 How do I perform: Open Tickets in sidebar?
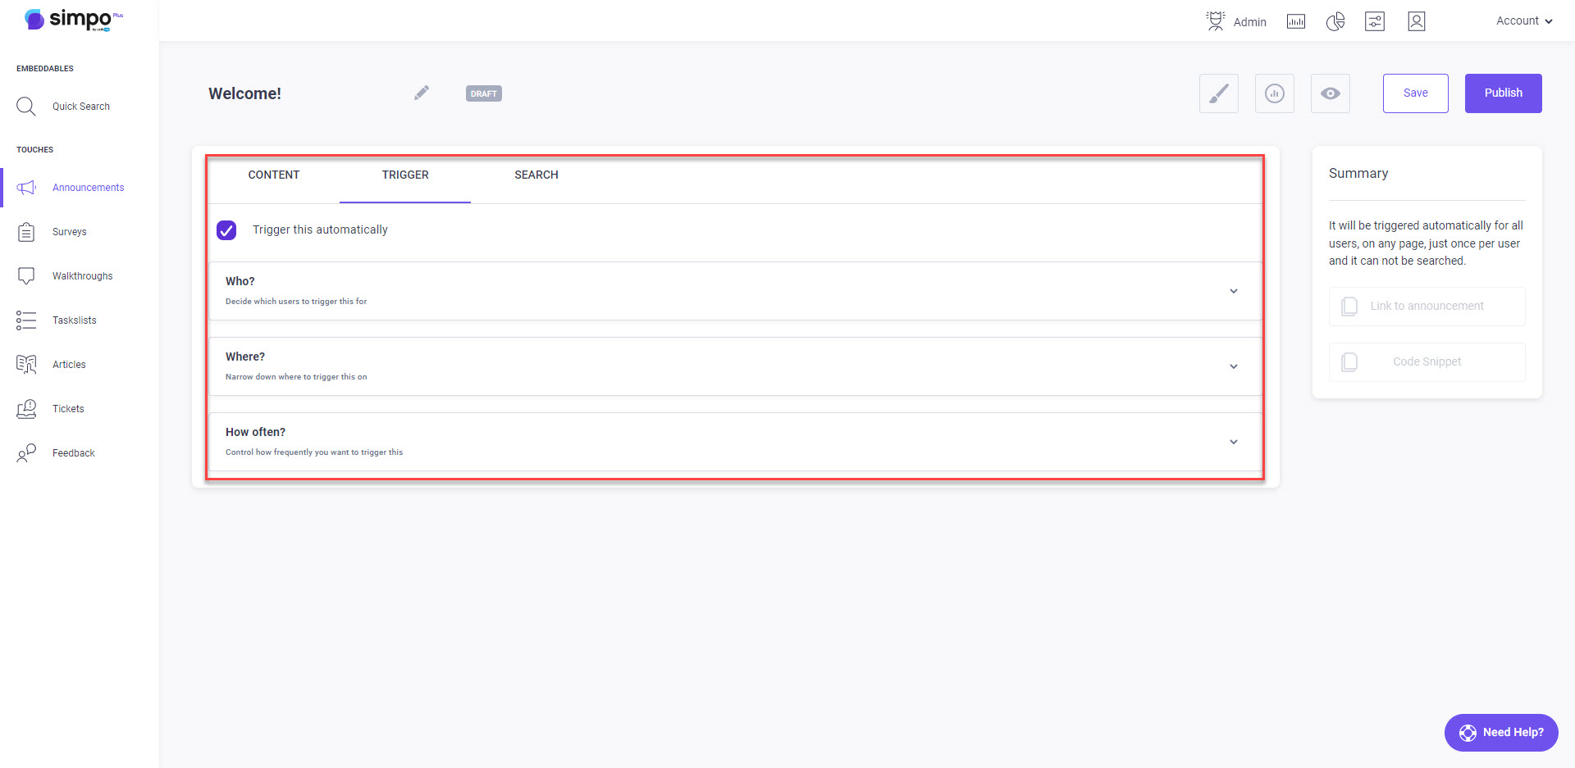point(68,409)
